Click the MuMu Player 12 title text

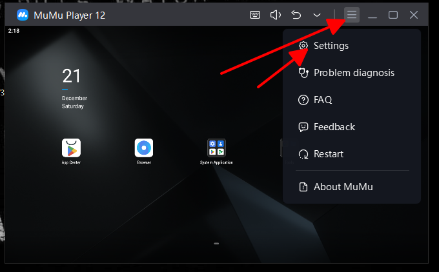[70, 15]
